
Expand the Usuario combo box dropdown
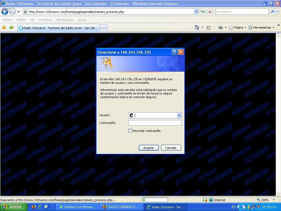coord(179,115)
